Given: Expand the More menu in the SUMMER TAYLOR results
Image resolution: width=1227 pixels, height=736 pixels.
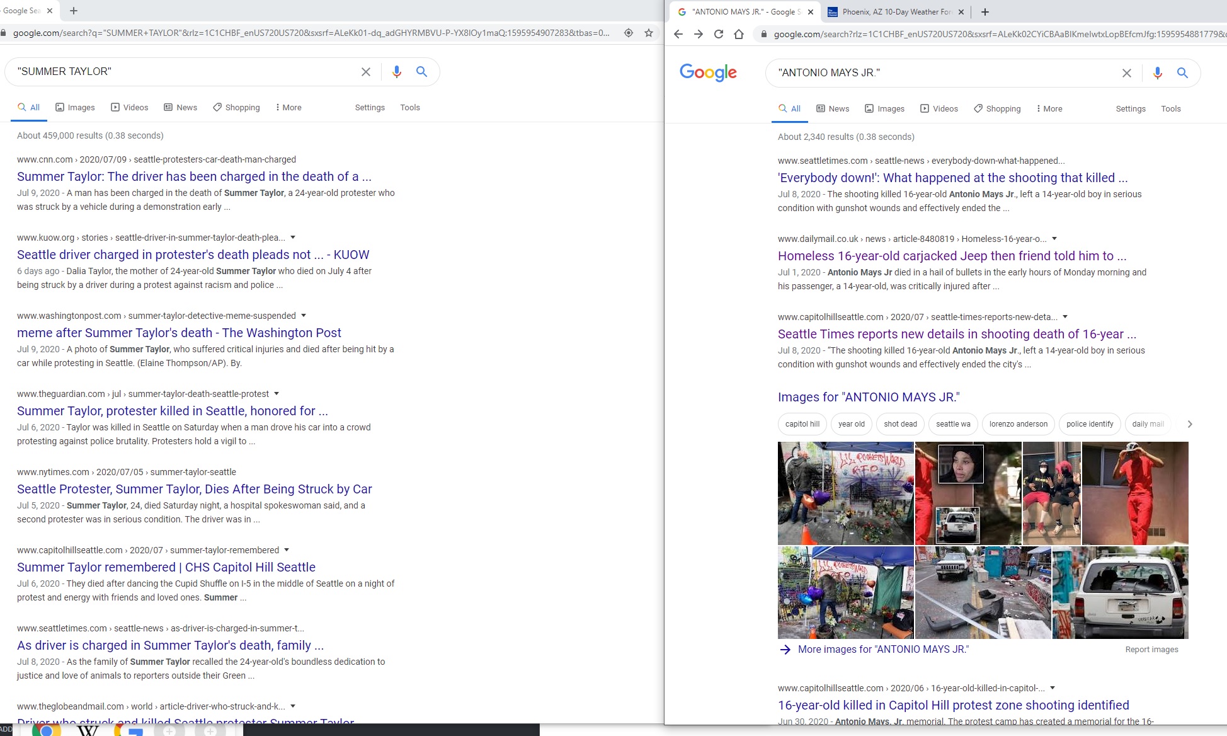Looking at the screenshot, I should [x=288, y=108].
